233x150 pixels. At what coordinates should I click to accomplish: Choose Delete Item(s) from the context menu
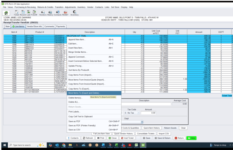(x=94, y=98)
